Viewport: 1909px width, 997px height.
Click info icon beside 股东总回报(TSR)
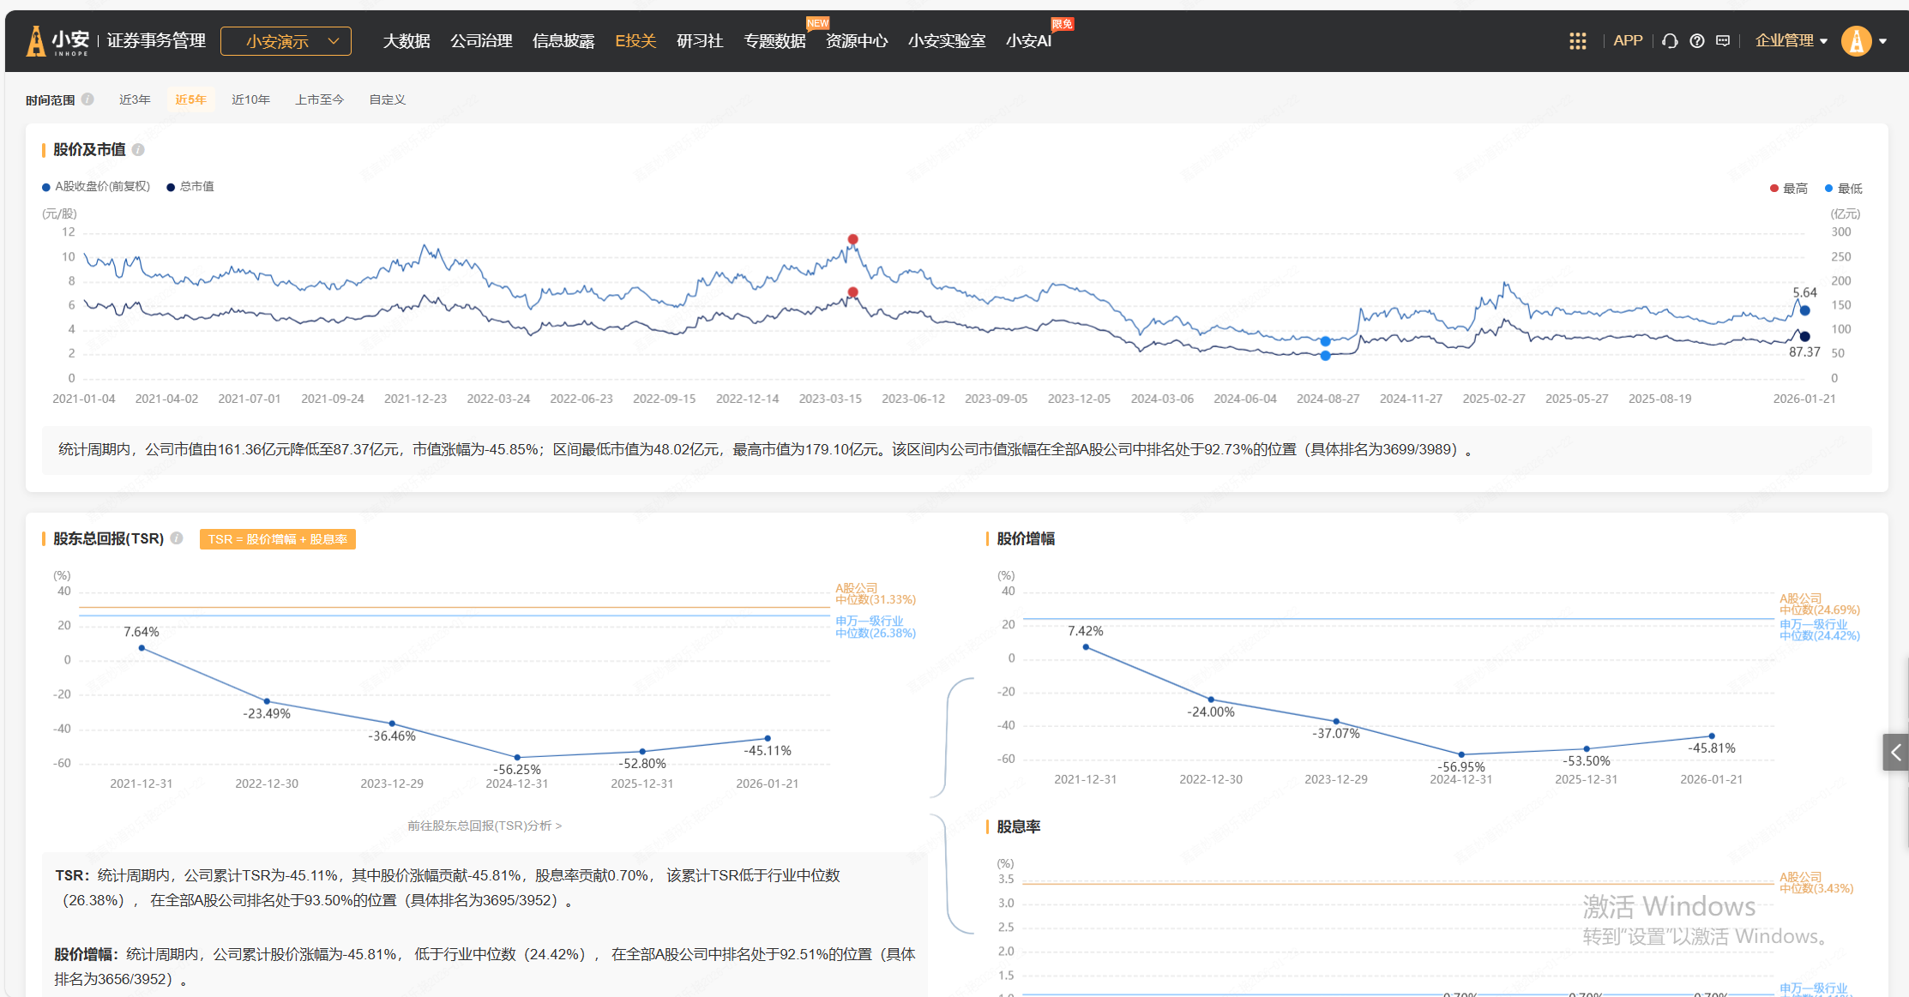click(177, 538)
